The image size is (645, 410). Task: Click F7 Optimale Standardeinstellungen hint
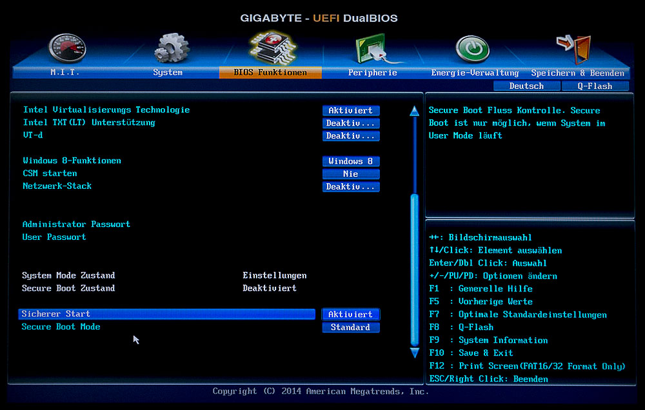click(518, 315)
